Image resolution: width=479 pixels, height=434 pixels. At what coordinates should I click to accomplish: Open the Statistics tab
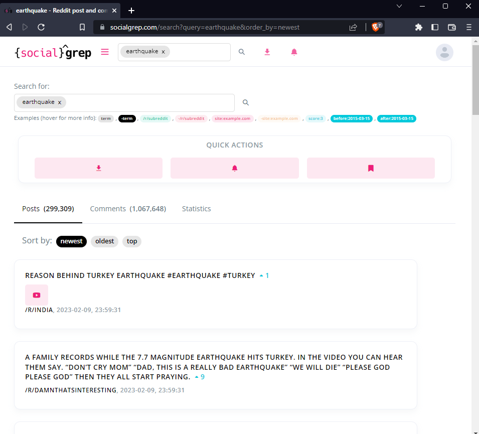(x=197, y=209)
